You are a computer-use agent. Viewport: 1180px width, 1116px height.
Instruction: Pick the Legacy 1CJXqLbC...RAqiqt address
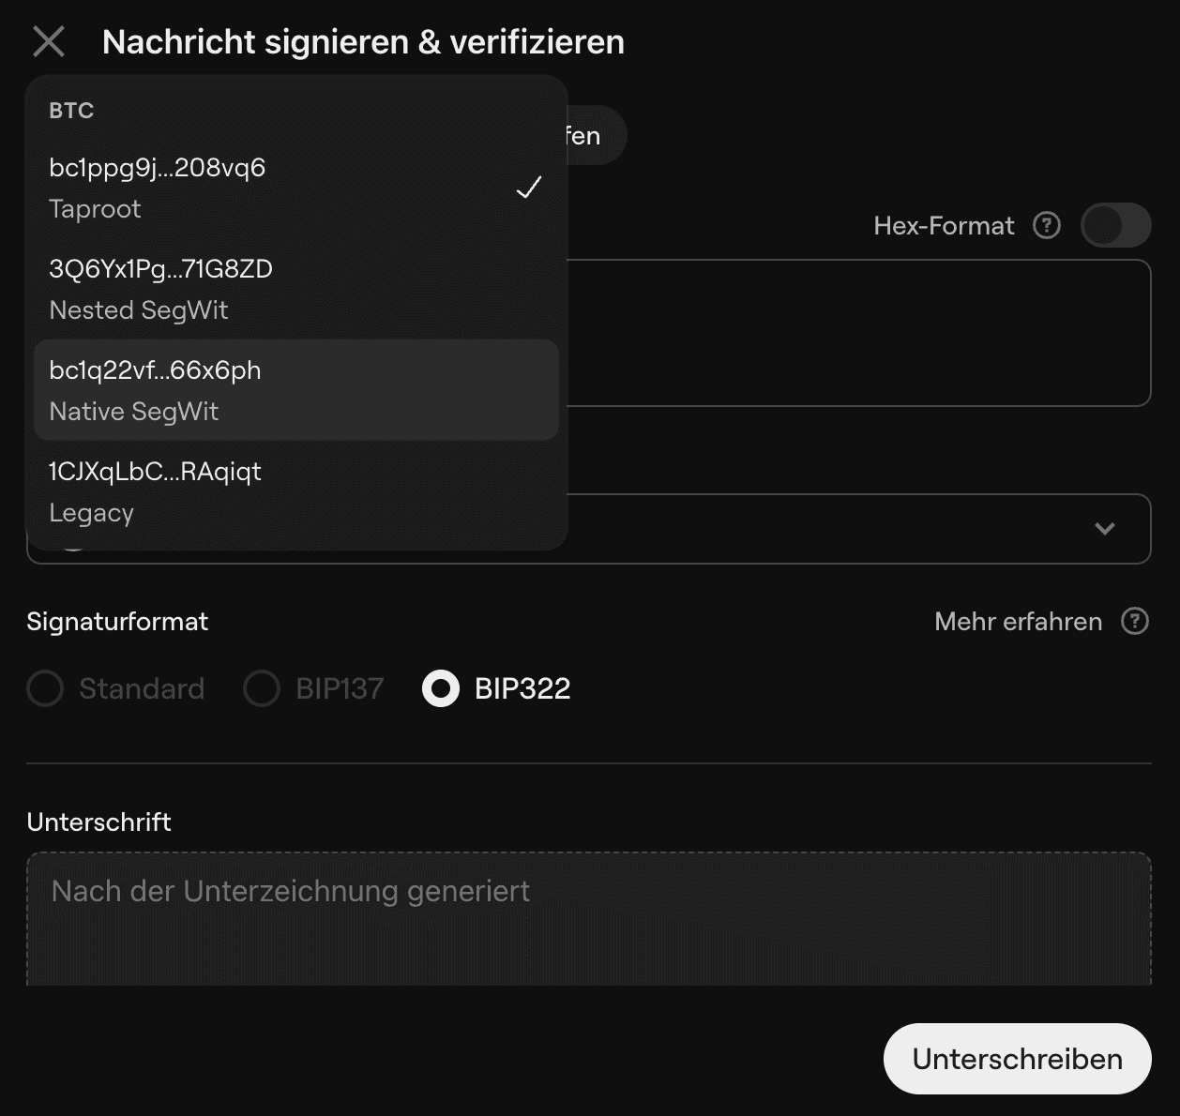click(296, 491)
